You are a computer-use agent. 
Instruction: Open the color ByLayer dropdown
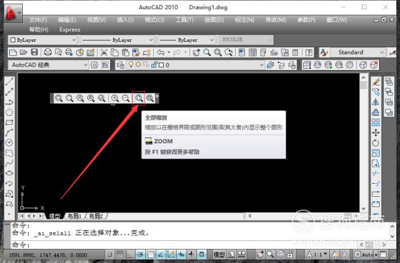click(x=42, y=40)
